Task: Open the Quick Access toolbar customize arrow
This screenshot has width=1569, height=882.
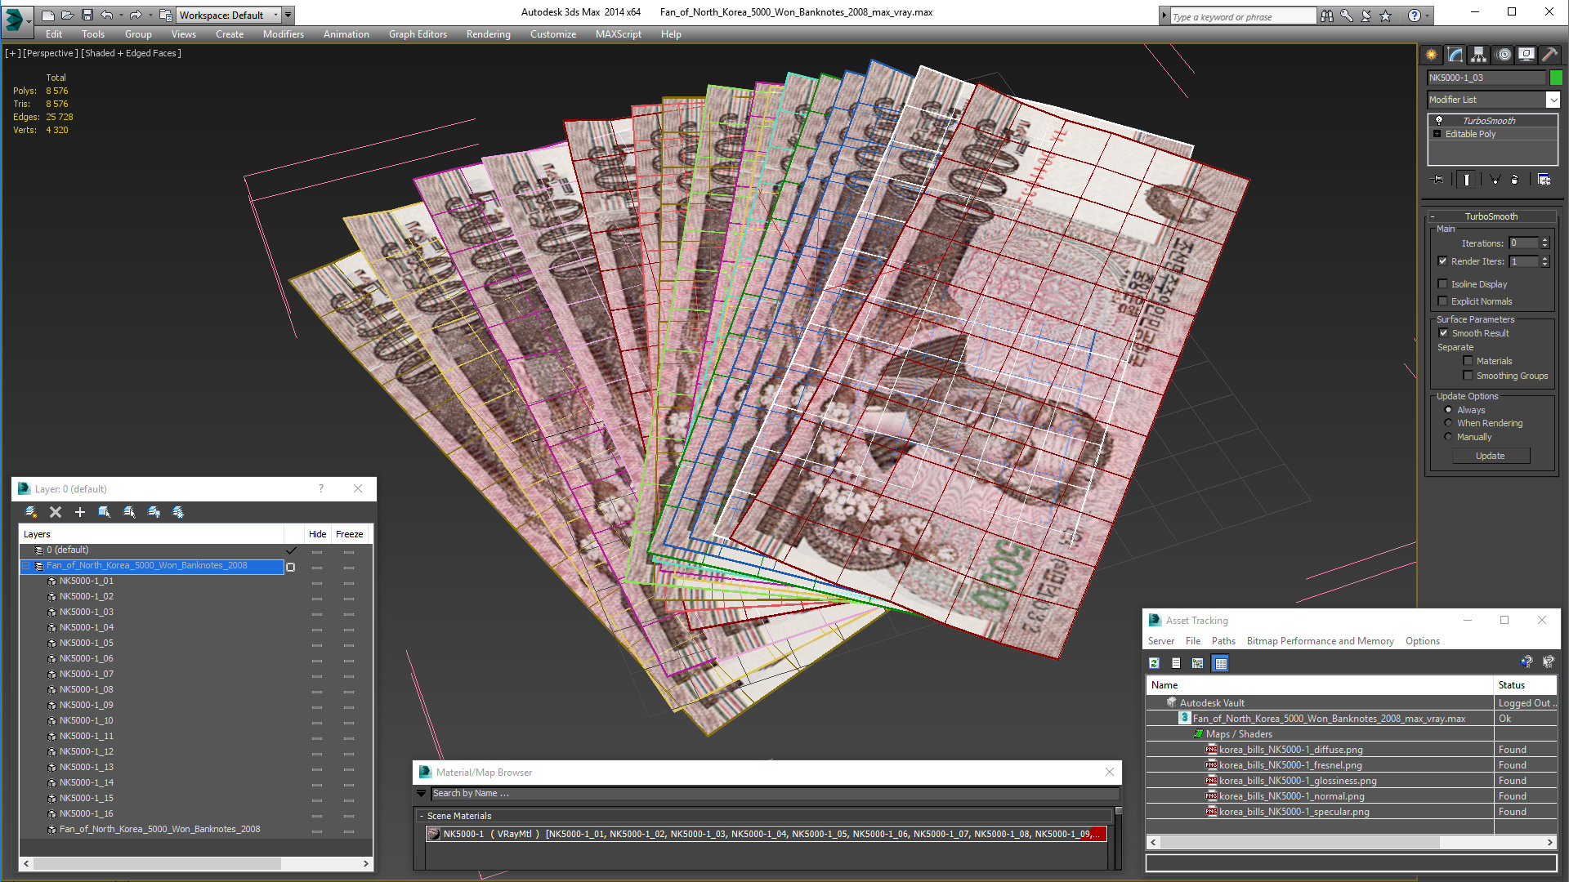Action: pos(288,15)
